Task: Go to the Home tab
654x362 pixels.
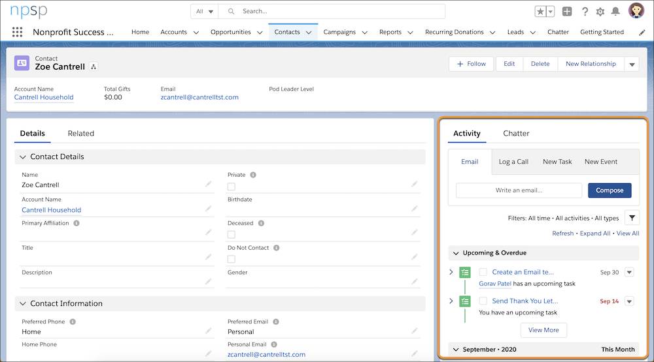Action: point(140,32)
